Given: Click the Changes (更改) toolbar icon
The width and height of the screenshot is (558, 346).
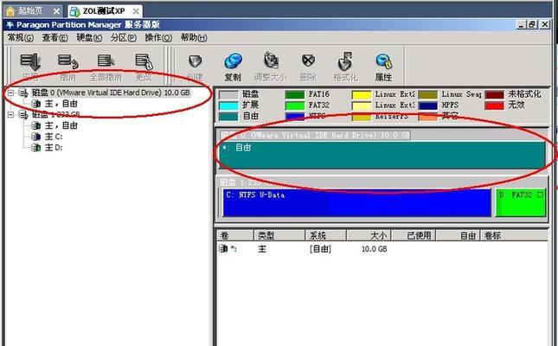Looking at the screenshot, I should pyautogui.click(x=144, y=61).
